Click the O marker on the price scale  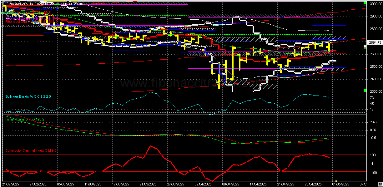365,47
